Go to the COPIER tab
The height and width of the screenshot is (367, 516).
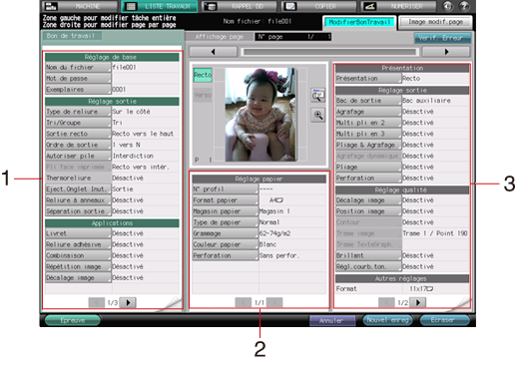point(318,6)
